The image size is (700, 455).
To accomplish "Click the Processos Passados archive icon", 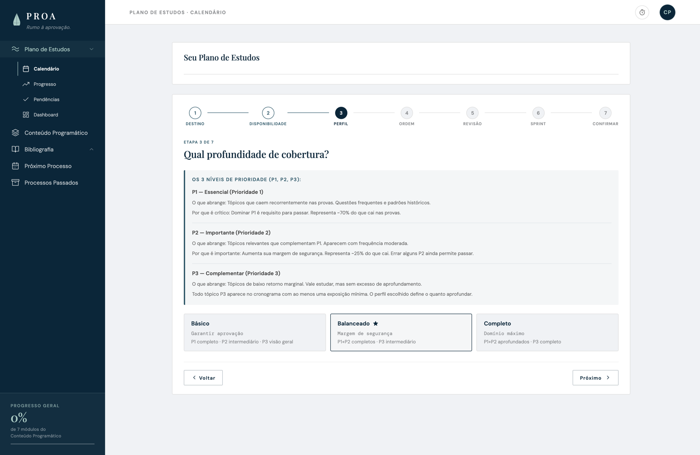I will pyautogui.click(x=15, y=182).
